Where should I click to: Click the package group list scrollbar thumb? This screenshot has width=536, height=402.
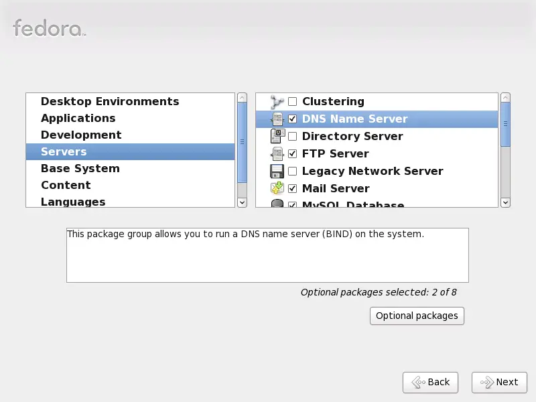[x=505, y=125]
